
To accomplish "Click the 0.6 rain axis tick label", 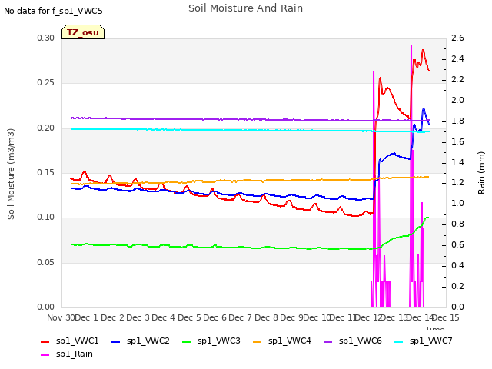I will pos(458,244).
